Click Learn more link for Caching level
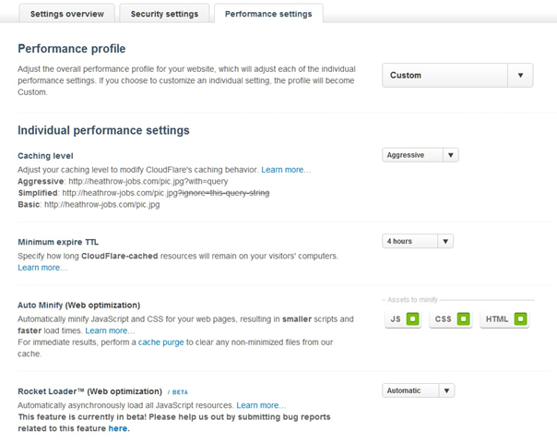557x444 pixels. point(286,170)
